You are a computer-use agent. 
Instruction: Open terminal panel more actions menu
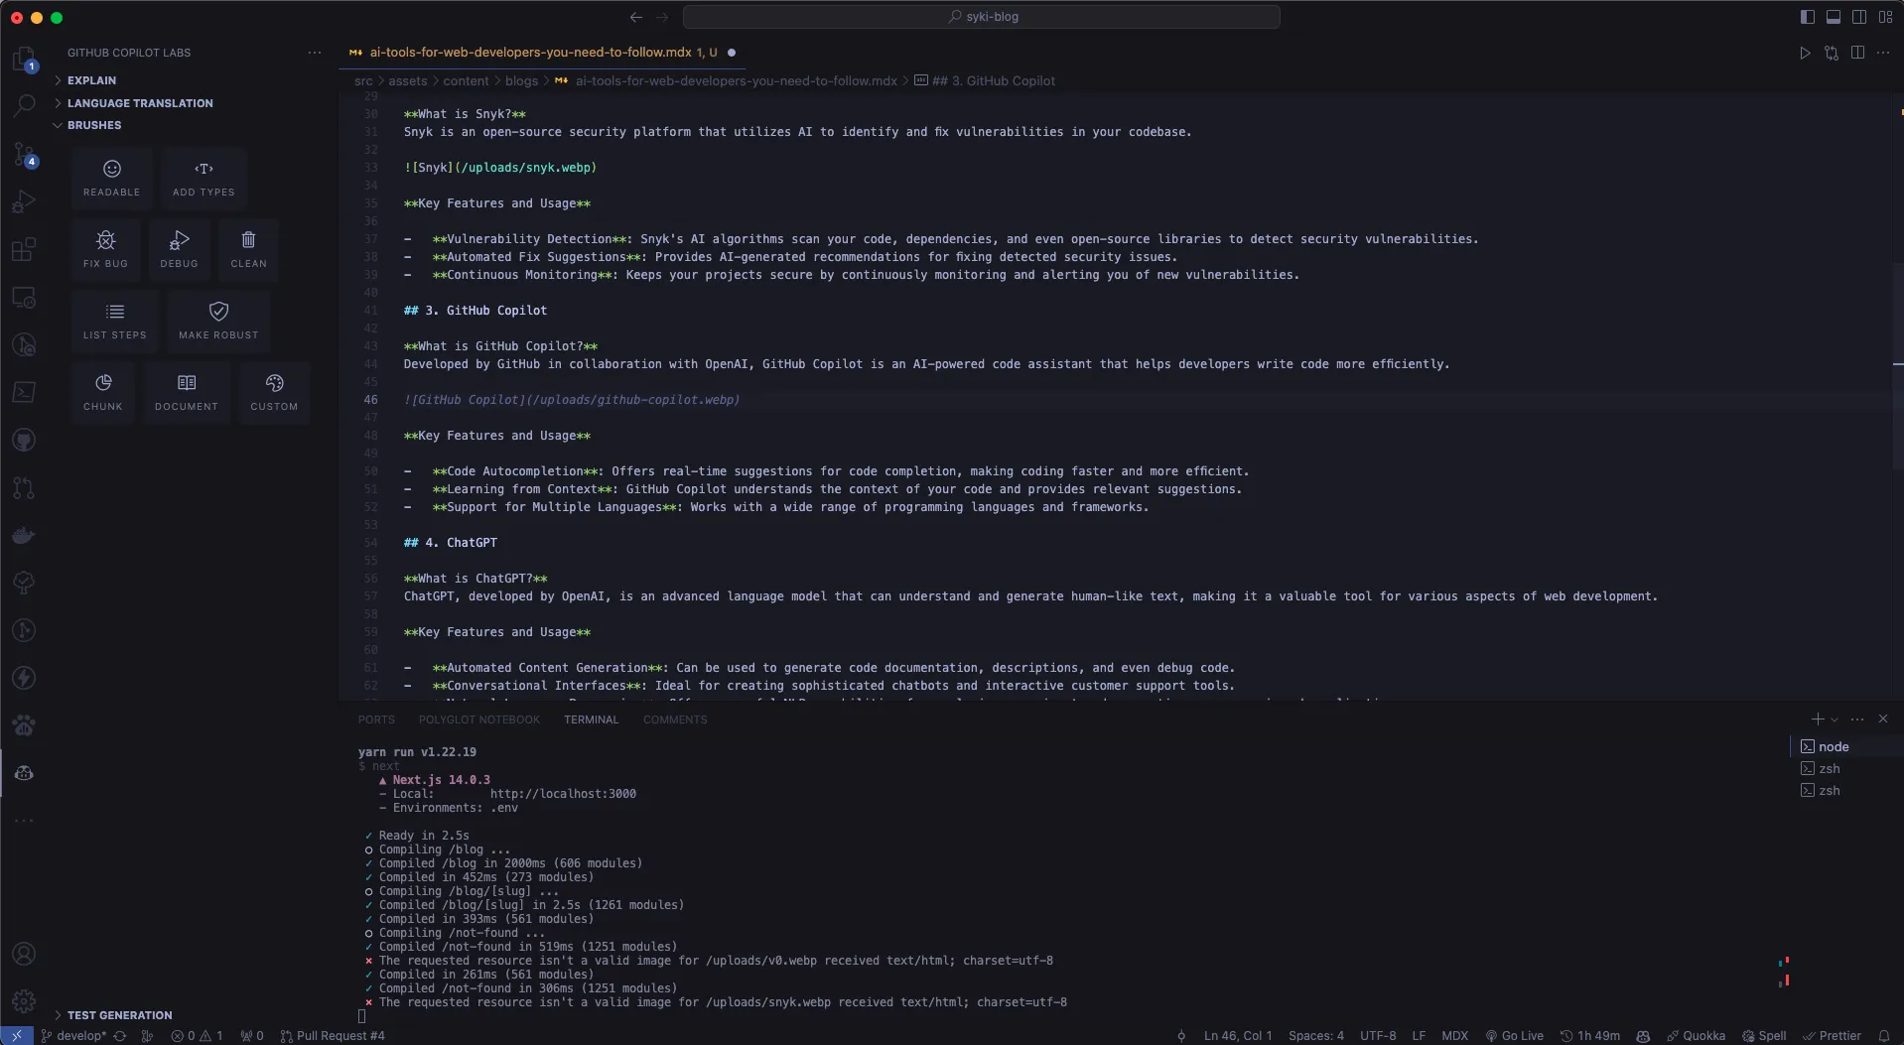tap(1857, 719)
